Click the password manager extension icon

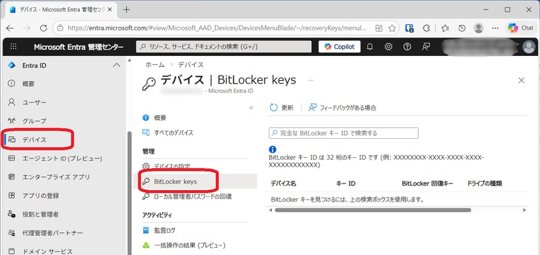pos(409,28)
